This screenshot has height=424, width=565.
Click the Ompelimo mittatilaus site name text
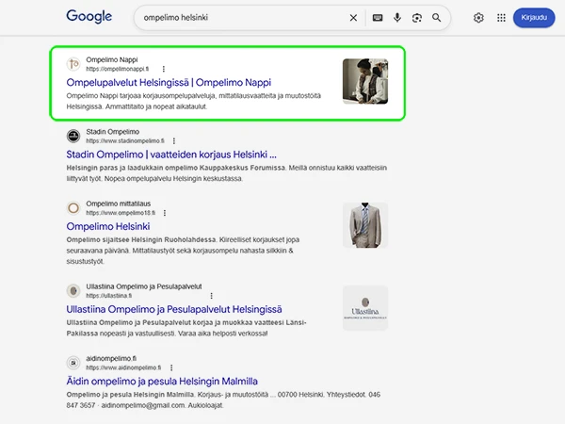coord(119,204)
